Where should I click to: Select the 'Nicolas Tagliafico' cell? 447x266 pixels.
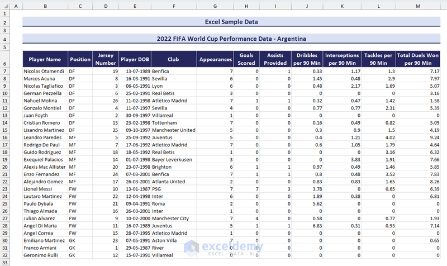pos(45,86)
